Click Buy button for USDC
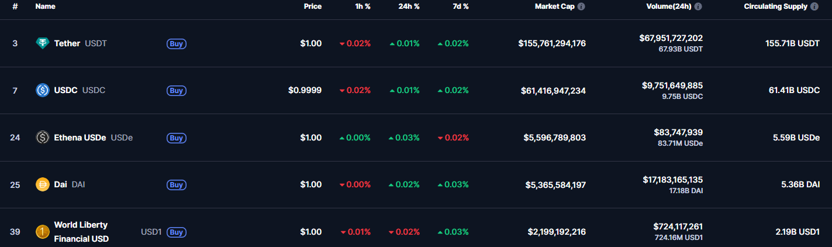The width and height of the screenshot is (832, 247). [x=177, y=90]
